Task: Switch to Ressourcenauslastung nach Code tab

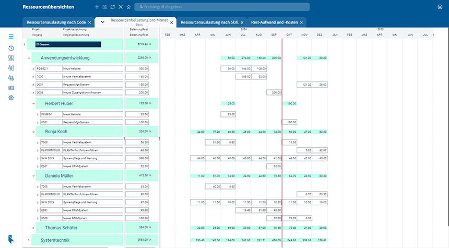Action: pos(55,23)
